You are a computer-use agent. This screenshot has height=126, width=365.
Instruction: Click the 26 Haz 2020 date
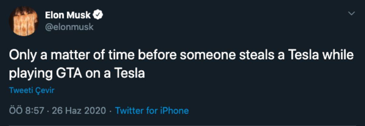pyautogui.click(x=79, y=110)
